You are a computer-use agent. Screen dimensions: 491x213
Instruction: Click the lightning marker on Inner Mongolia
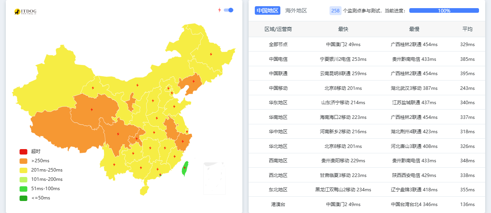pyautogui.click(x=137, y=85)
